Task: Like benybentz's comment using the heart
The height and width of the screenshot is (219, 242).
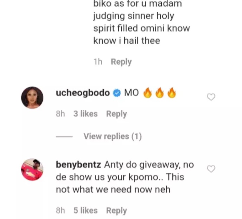Action: tap(211, 169)
